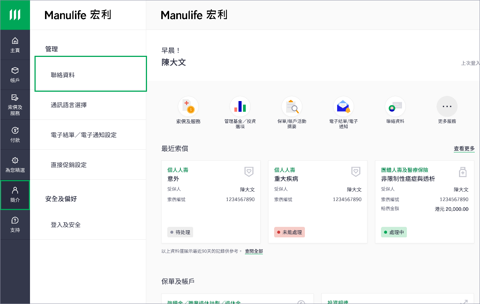Click the green Manulife logo icon

tap(15, 15)
